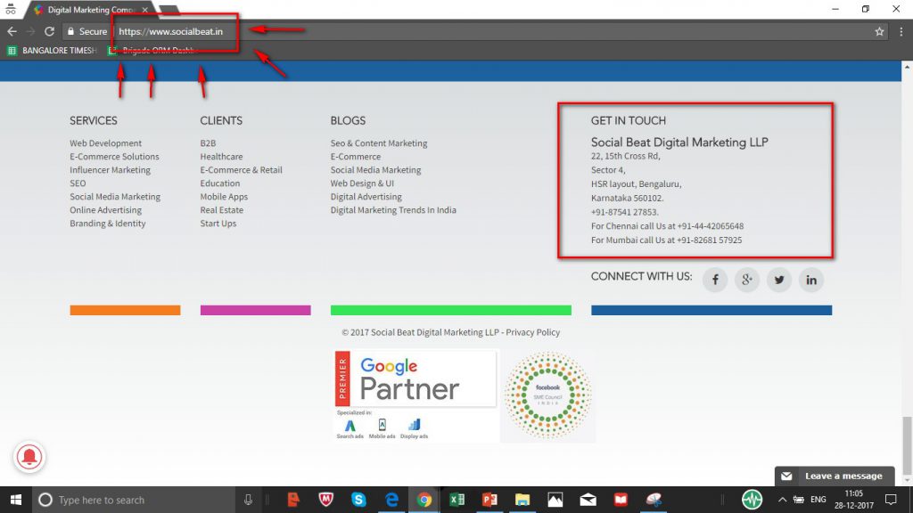913x513 pixels.
Task: Open Web Development service link
Action: point(105,143)
